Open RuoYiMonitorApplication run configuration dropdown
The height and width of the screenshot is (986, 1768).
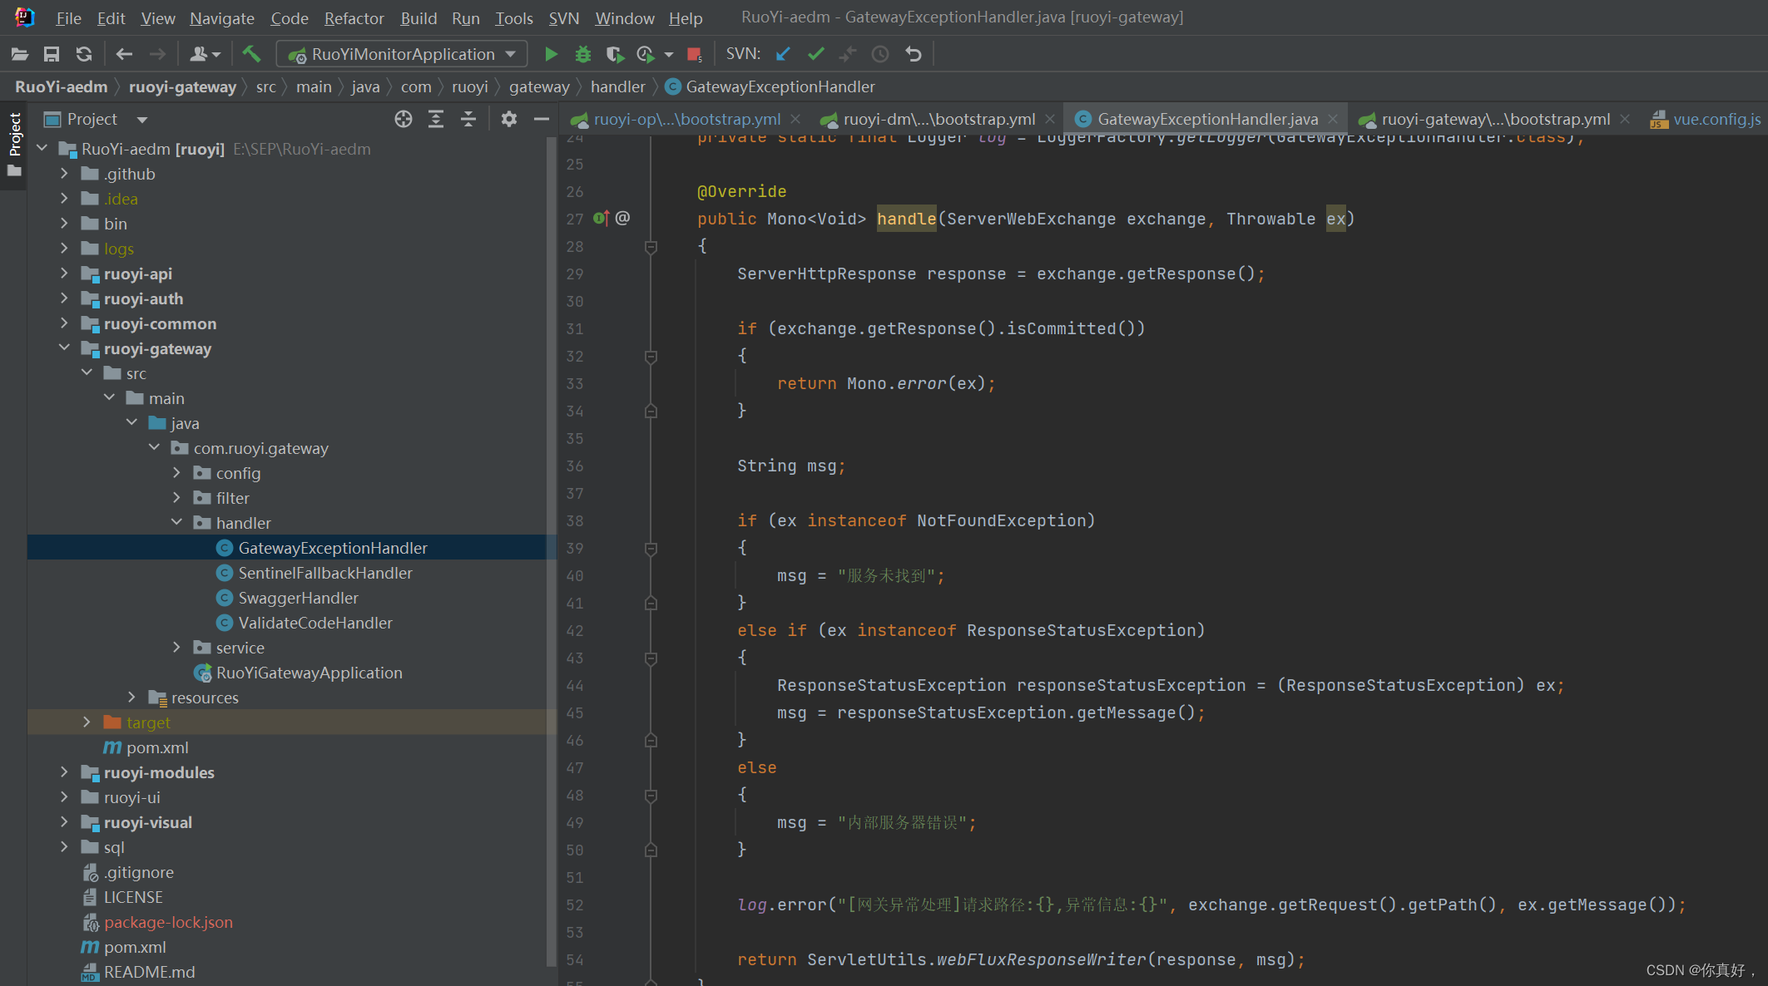tap(402, 54)
